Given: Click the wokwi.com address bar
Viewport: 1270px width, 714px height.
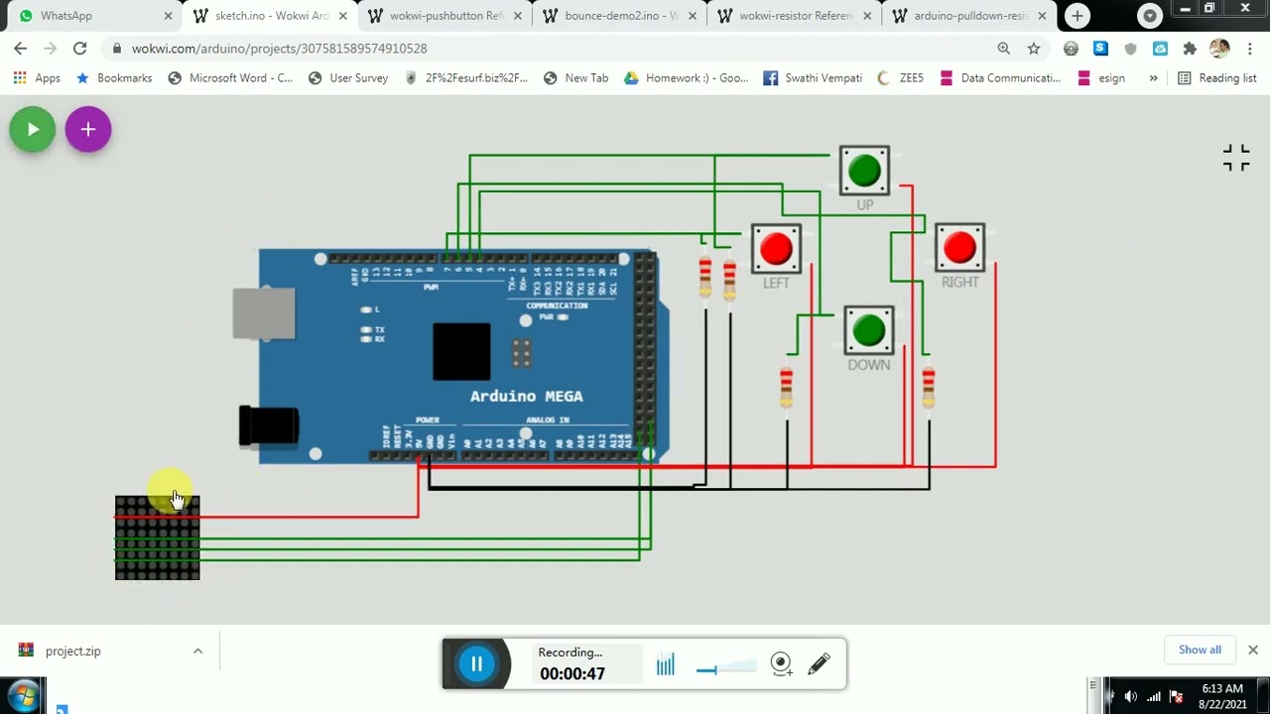Looking at the screenshot, I should point(556,48).
